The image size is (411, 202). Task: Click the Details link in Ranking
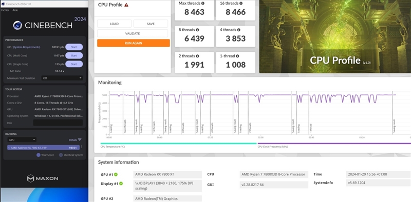point(72,140)
